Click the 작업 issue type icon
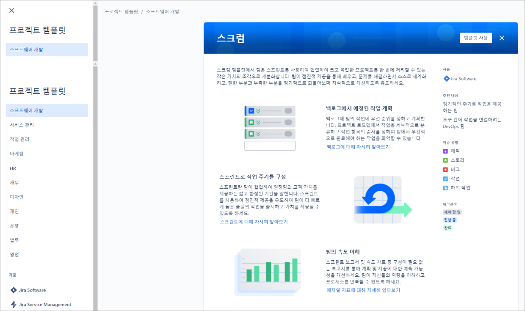525x311 pixels. [x=445, y=179]
